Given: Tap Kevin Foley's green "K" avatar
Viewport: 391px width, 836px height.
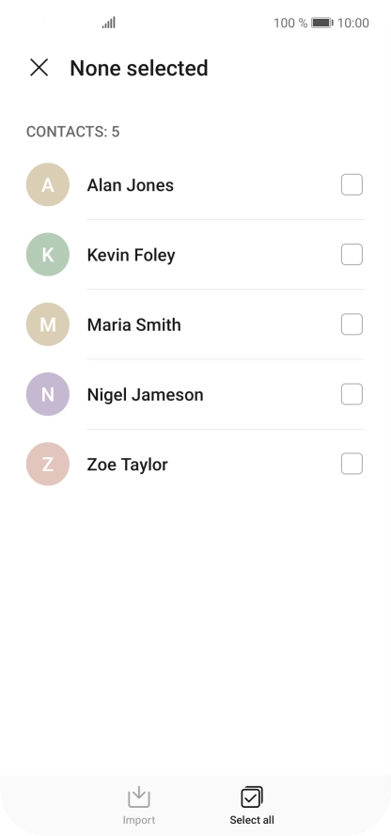Looking at the screenshot, I should click(x=48, y=255).
